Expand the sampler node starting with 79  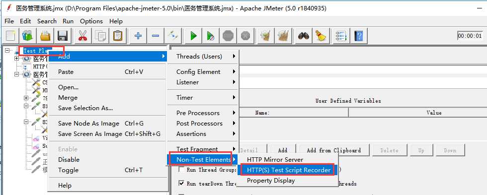(26, 98)
